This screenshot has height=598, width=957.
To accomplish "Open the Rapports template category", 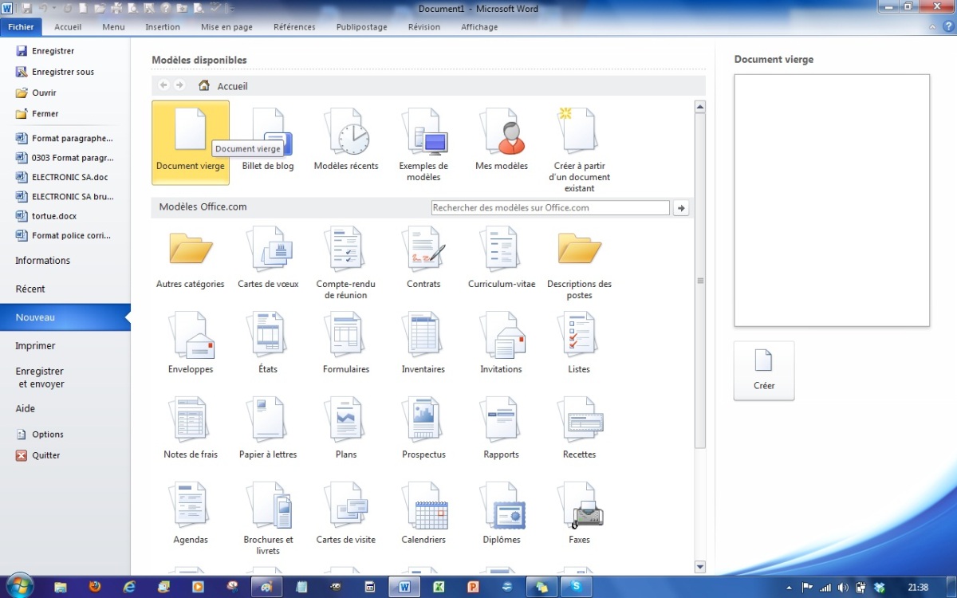I will pyautogui.click(x=502, y=430).
